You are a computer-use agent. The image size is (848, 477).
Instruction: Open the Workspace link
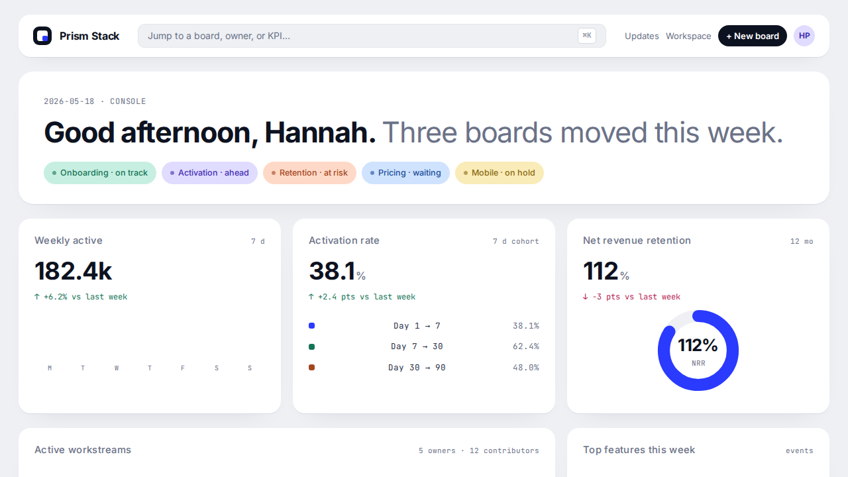(688, 36)
